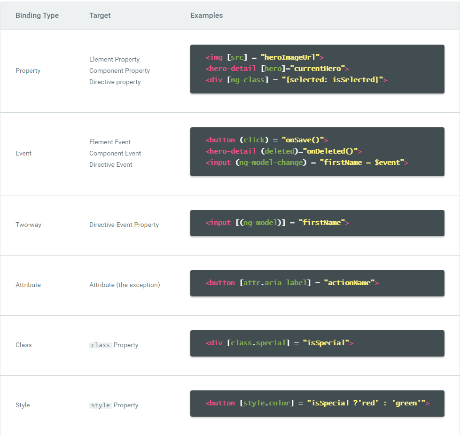Click the "Examples" column header
Image resolution: width=460 pixels, height=435 pixels.
pos(206,16)
